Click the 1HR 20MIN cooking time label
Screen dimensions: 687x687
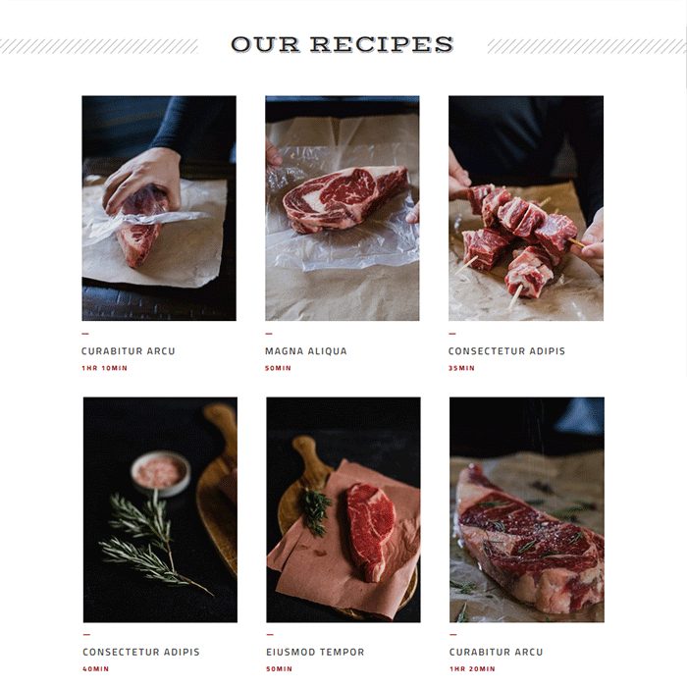point(472,669)
